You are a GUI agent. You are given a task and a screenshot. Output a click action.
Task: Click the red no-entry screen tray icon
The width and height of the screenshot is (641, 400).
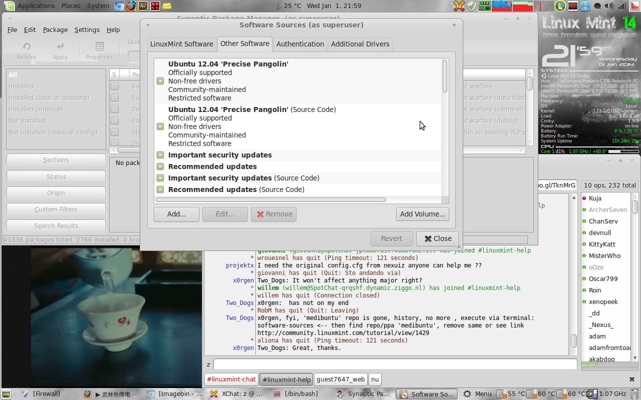tap(572, 6)
